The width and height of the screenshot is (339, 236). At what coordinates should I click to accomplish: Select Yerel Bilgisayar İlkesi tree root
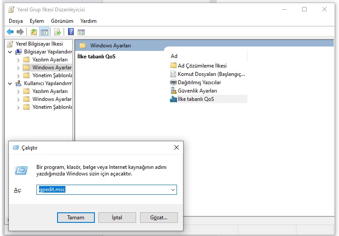39,44
